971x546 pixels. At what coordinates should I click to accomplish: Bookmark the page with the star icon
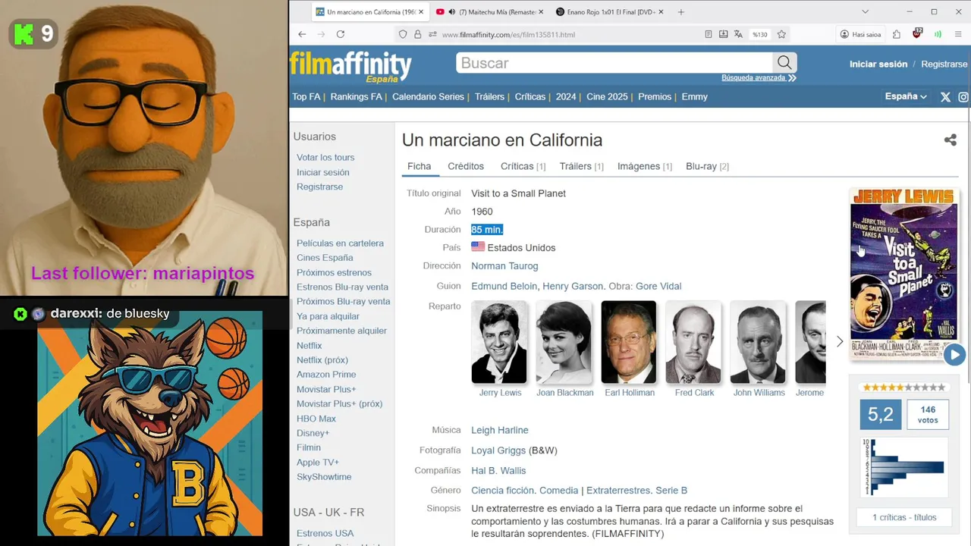pyautogui.click(x=781, y=34)
